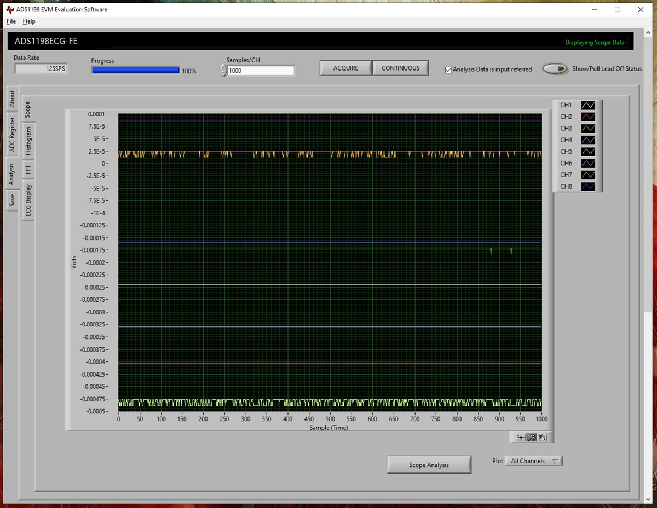Click the CH2 plot legend icon
Viewport: 657px width, 508px height.
point(588,116)
